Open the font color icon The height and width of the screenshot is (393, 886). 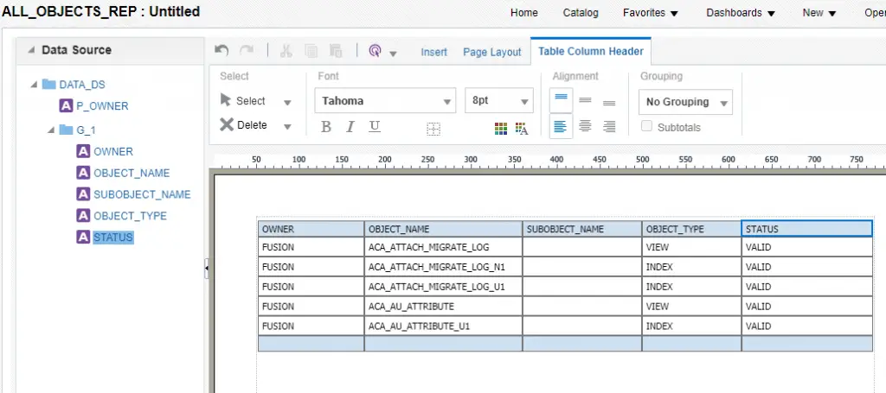[522, 129]
